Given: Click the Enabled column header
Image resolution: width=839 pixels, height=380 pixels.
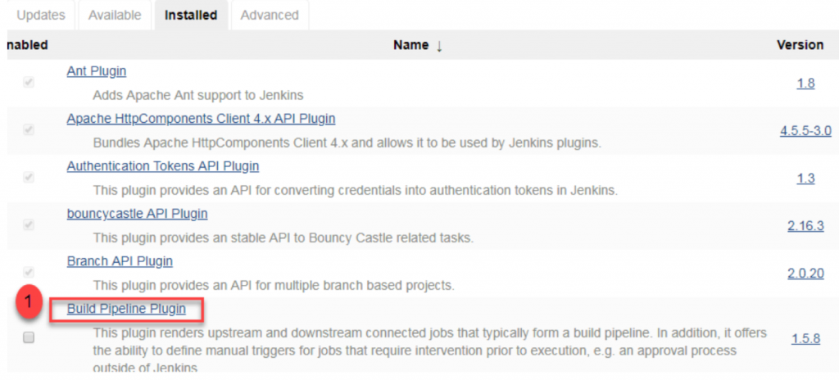Looking at the screenshot, I should [28, 45].
